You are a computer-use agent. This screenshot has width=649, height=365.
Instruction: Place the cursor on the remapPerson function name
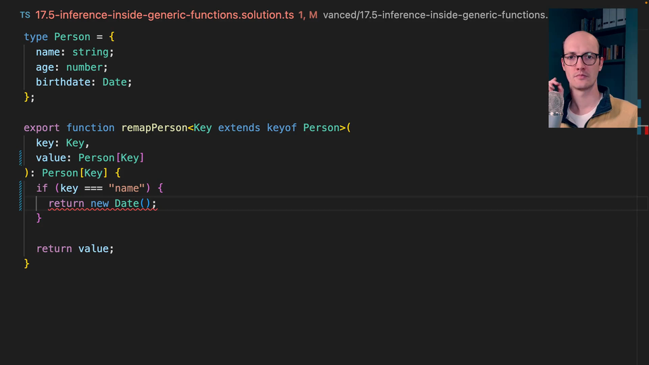(x=154, y=128)
